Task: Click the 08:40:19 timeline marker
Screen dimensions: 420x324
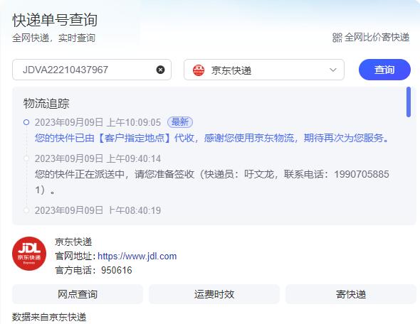Action: click(26, 210)
